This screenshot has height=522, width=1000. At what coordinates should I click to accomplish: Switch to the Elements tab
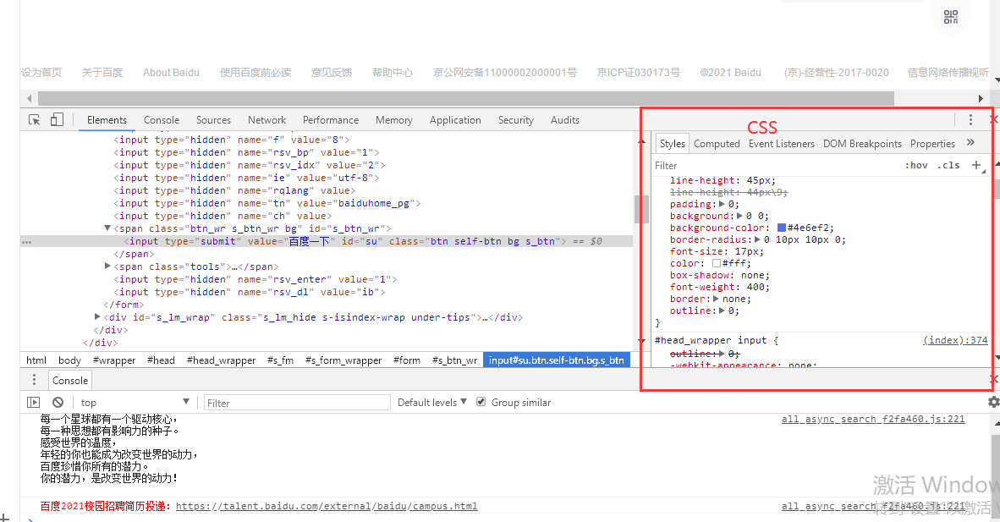(107, 120)
